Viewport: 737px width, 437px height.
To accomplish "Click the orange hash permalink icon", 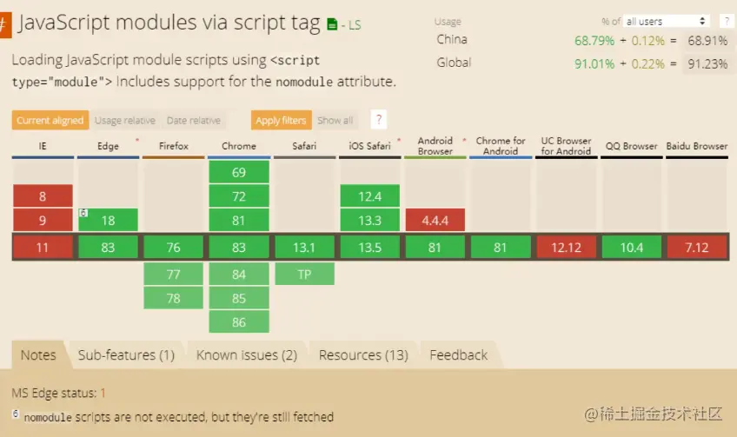I will (x=5, y=25).
